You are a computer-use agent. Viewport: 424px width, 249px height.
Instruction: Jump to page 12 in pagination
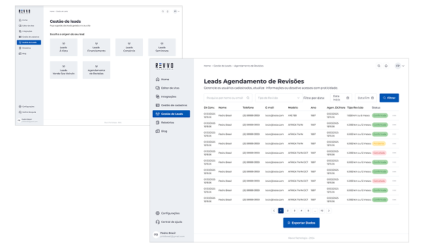pyautogui.click(x=322, y=211)
